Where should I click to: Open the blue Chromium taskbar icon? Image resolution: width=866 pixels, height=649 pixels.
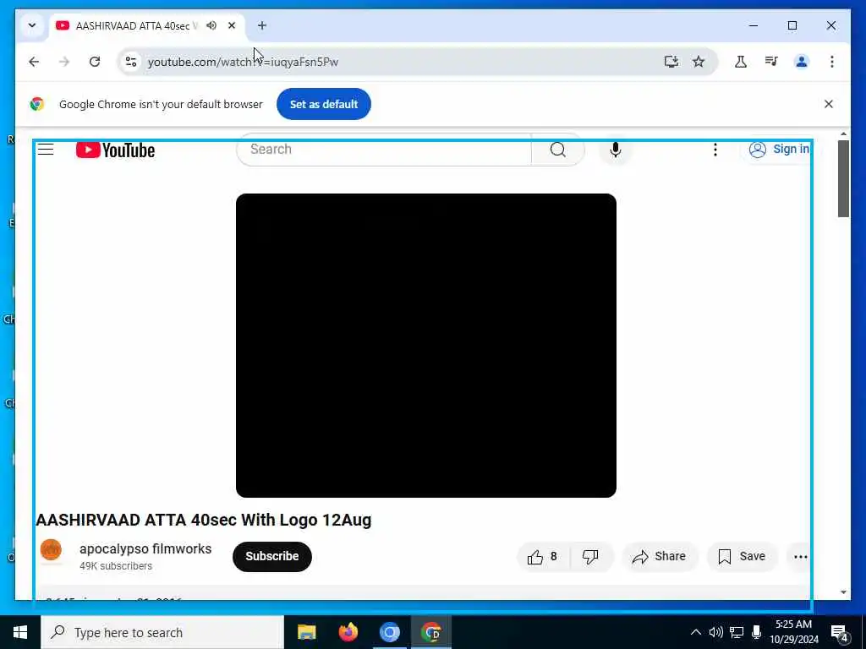pos(389,632)
